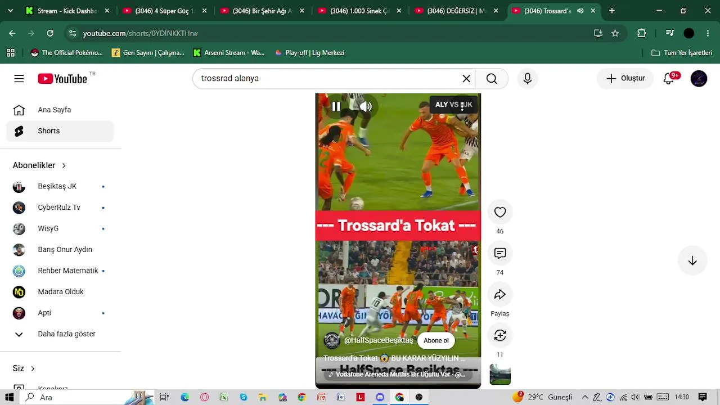Bookmark this page with the star
720x405 pixels.
(x=615, y=33)
